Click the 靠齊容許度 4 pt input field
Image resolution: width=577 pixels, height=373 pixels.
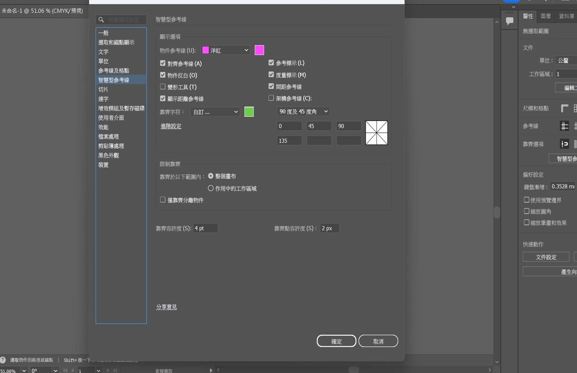click(205, 228)
